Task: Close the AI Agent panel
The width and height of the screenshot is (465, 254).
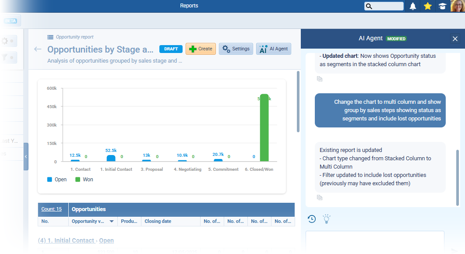Action: [455, 39]
